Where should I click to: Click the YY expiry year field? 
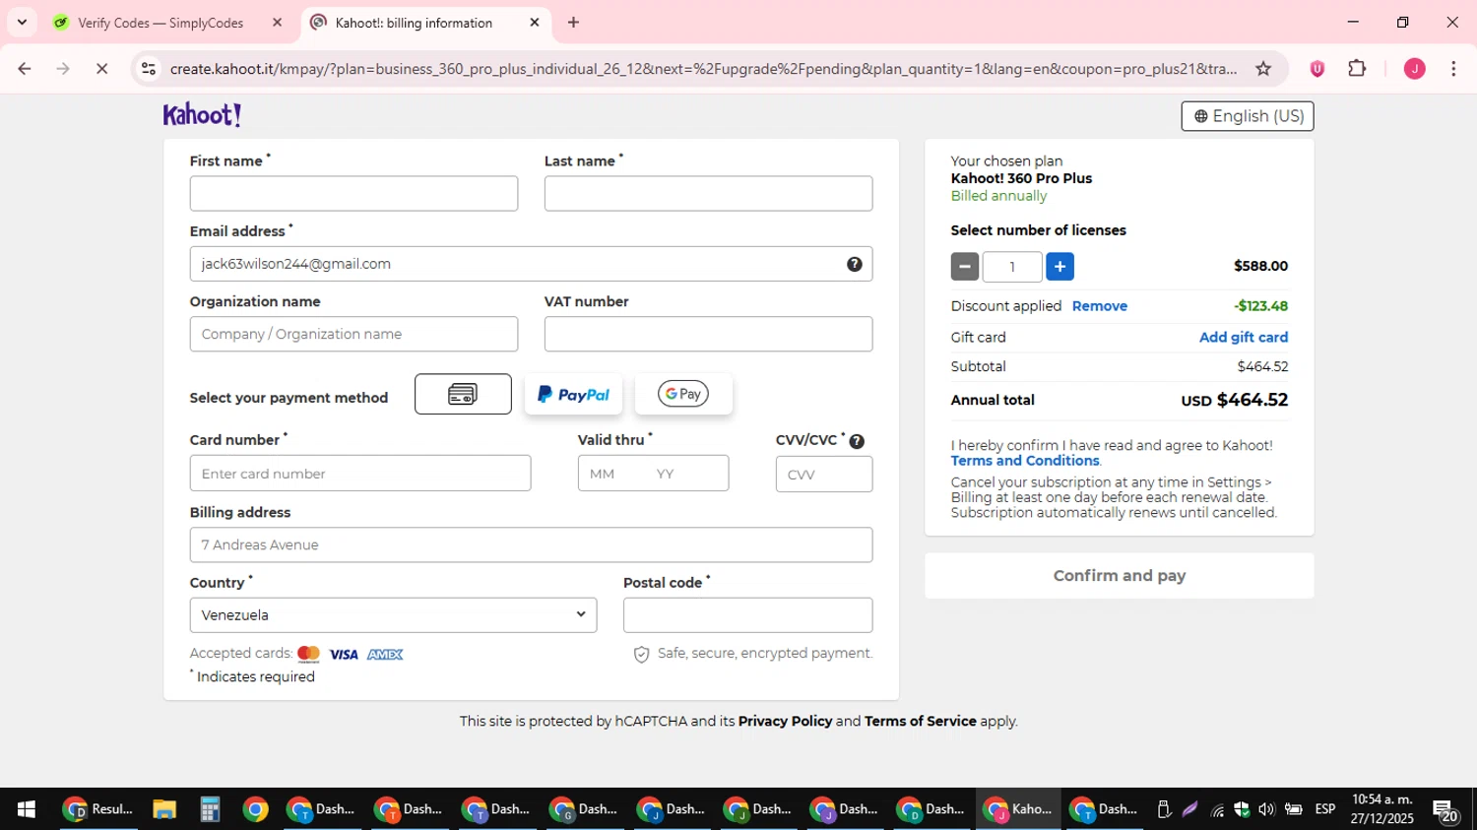pos(666,474)
